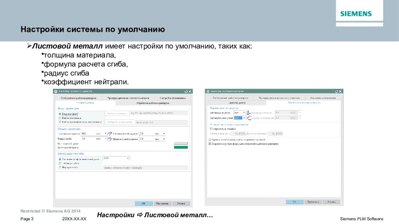
Task: Open outer corner type dropdown showing 'Нет'
Action: pyautogui.click(x=240, y=112)
